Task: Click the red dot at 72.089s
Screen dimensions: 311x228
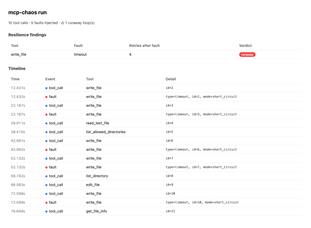Action: pos(46,203)
